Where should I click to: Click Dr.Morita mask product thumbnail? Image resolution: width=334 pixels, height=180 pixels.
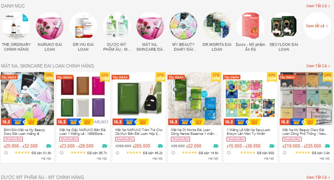[194, 99]
